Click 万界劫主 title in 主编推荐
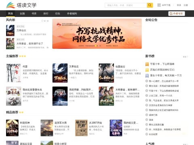The height and width of the screenshot is (145, 194). click(74, 66)
